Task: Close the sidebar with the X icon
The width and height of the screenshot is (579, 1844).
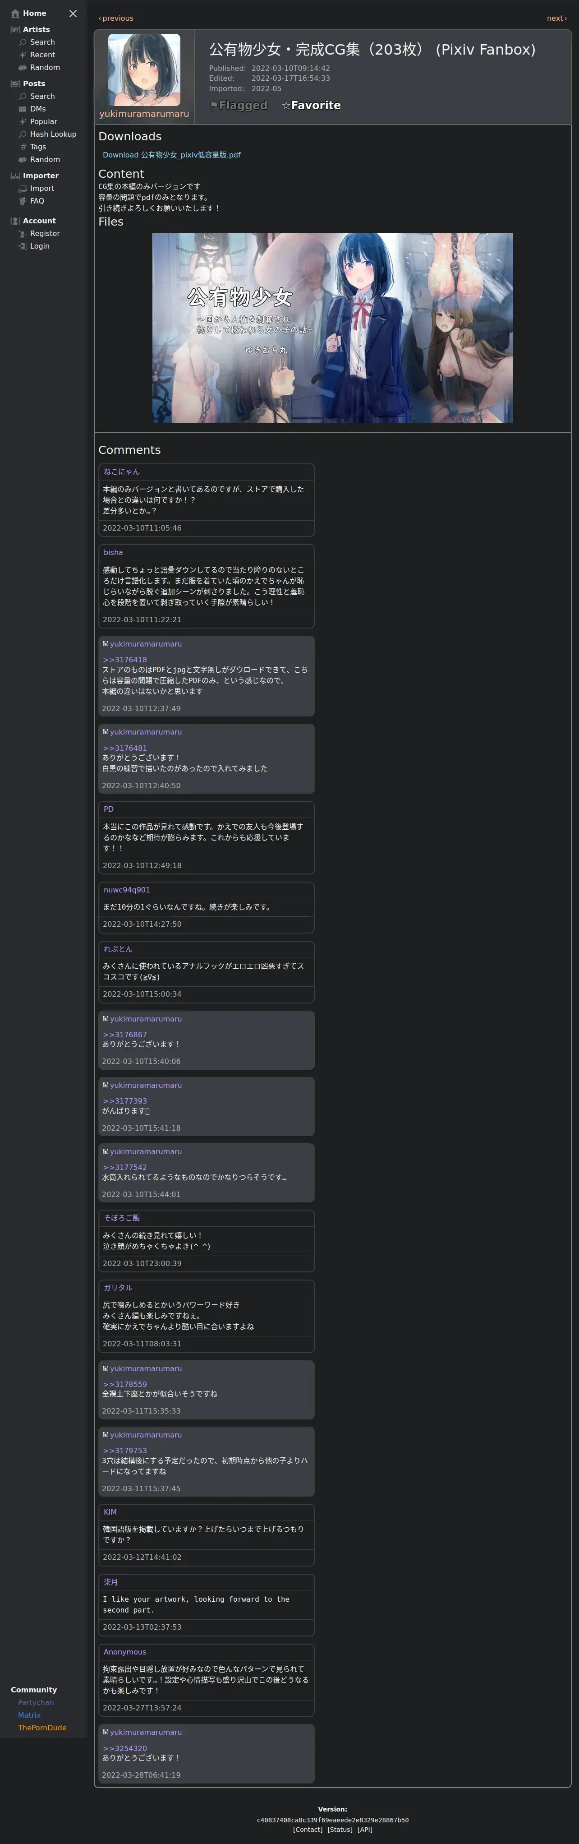Action: [x=73, y=14]
